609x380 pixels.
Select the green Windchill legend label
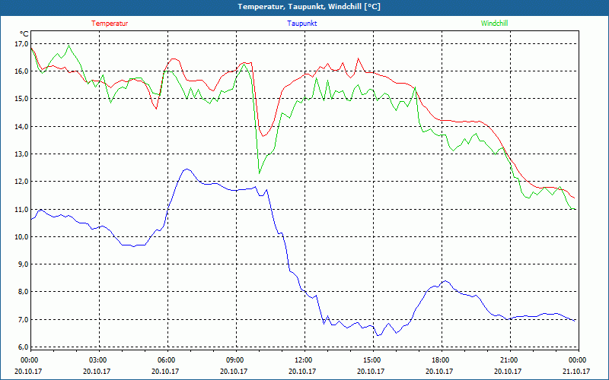pyautogui.click(x=494, y=24)
